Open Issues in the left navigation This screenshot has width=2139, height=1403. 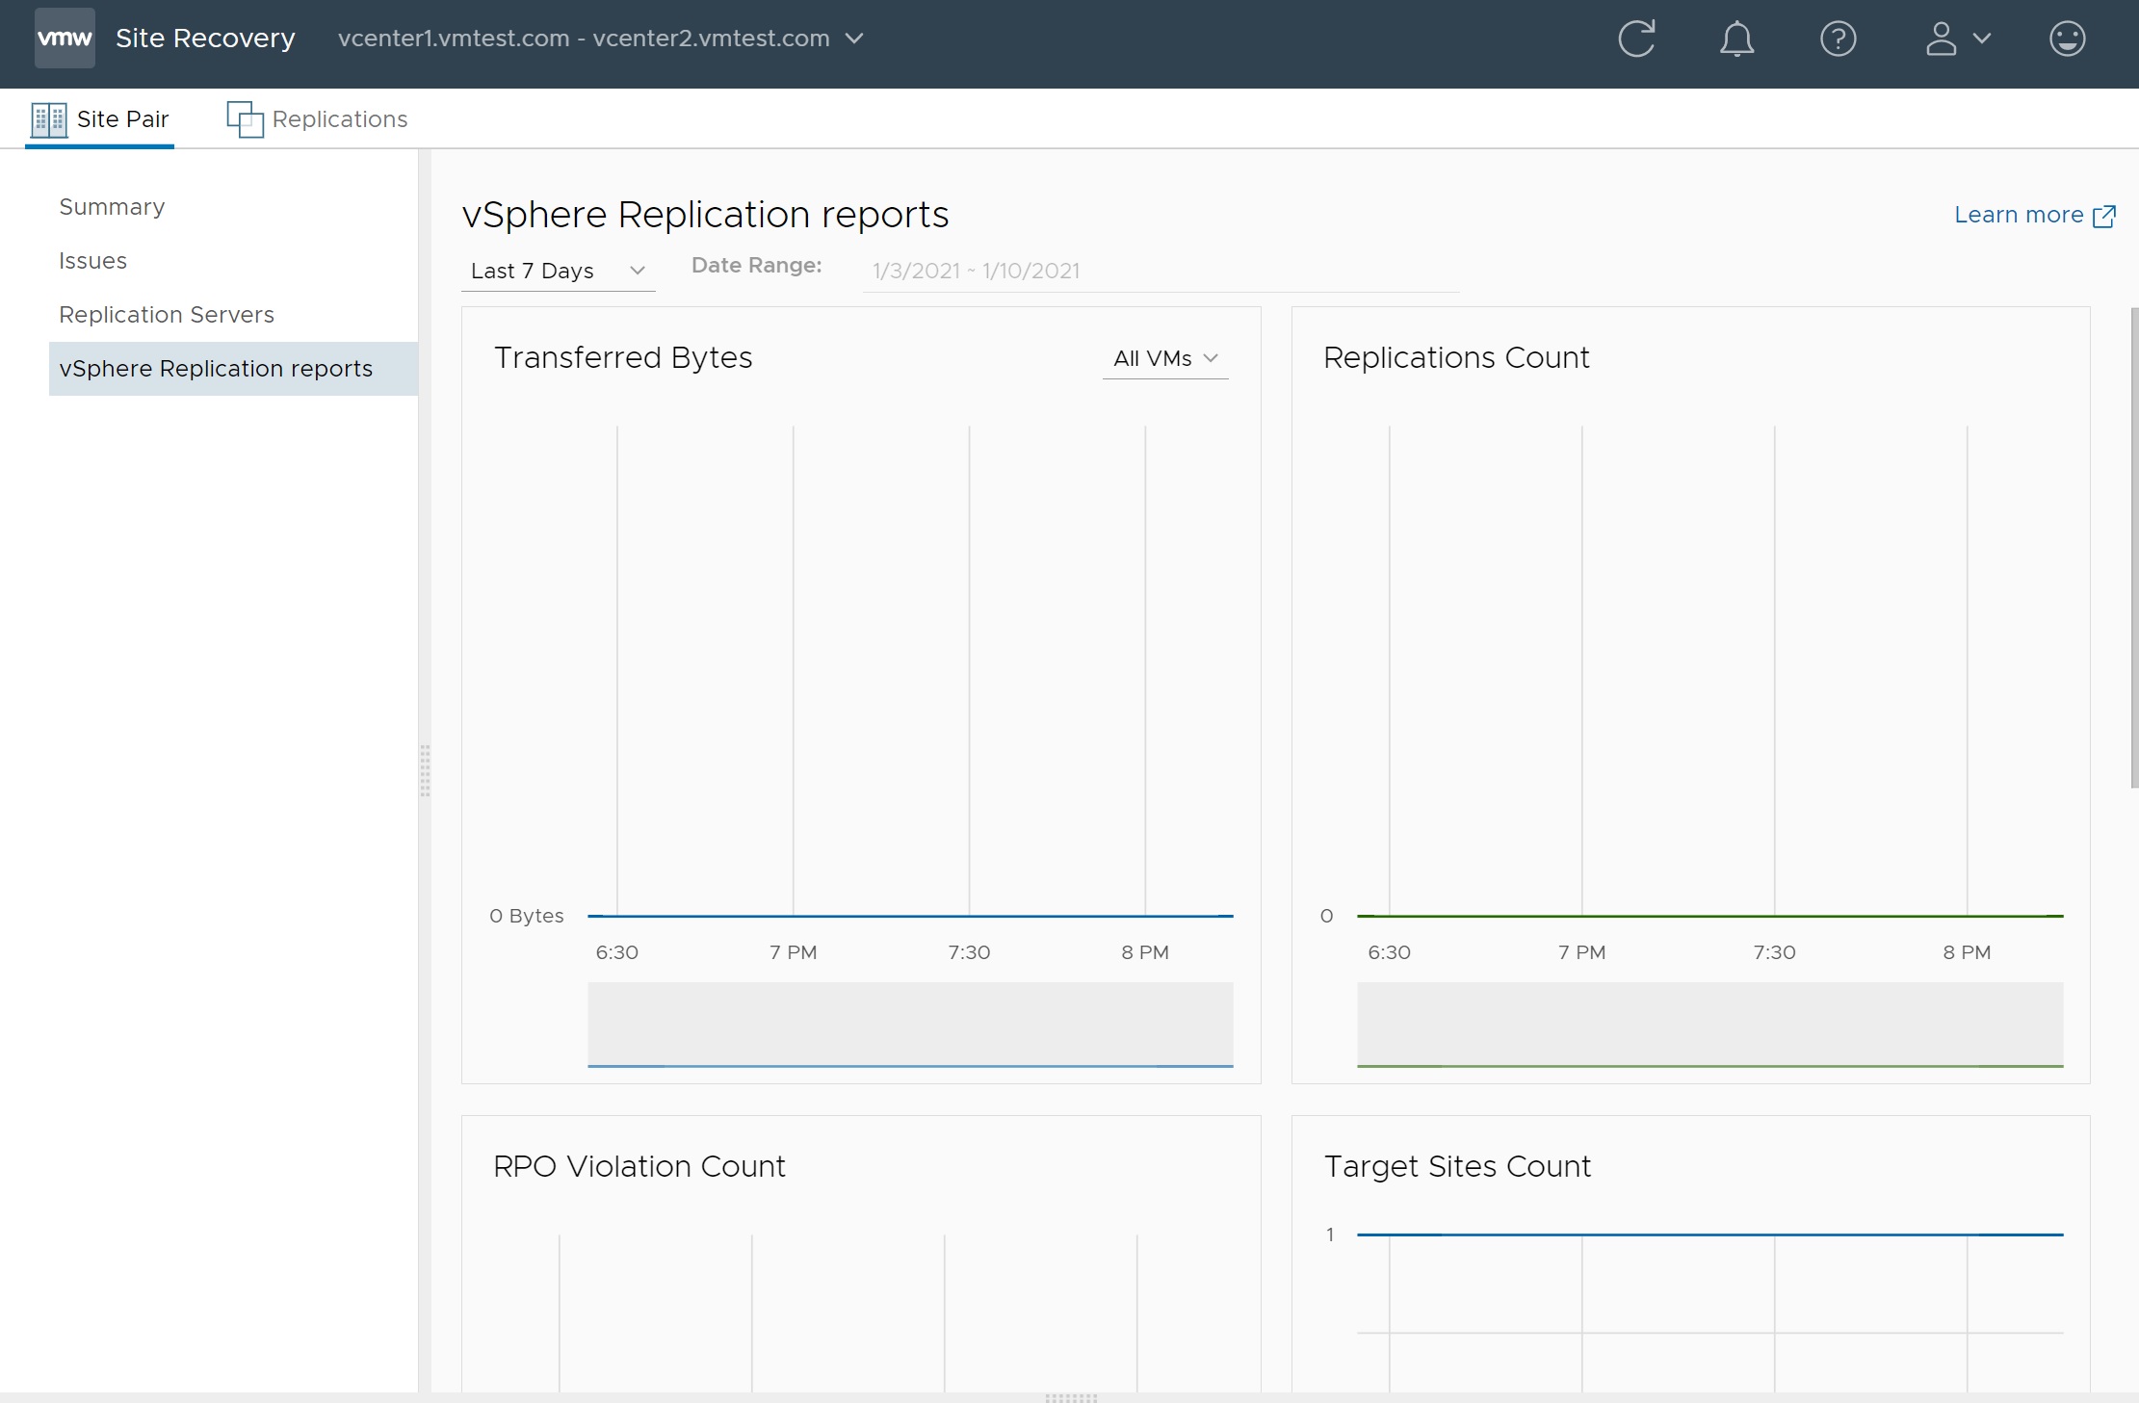[92, 261]
